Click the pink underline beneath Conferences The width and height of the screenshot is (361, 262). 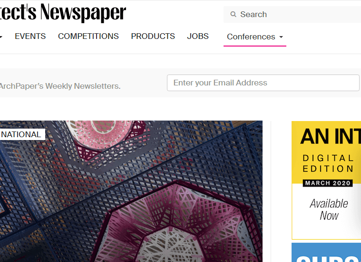click(x=255, y=46)
